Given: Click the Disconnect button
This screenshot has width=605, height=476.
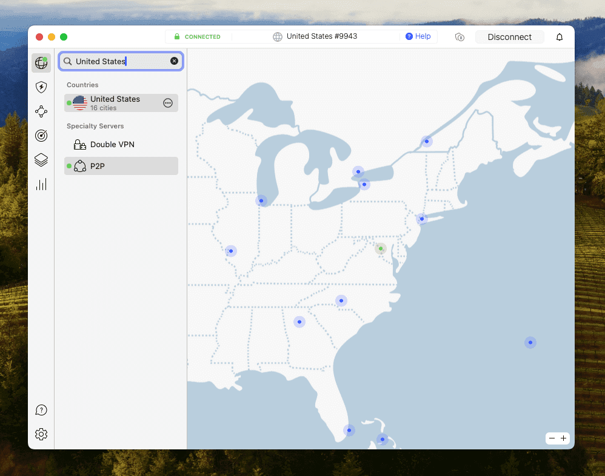Looking at the screenshot, I should tap(509, 37).
